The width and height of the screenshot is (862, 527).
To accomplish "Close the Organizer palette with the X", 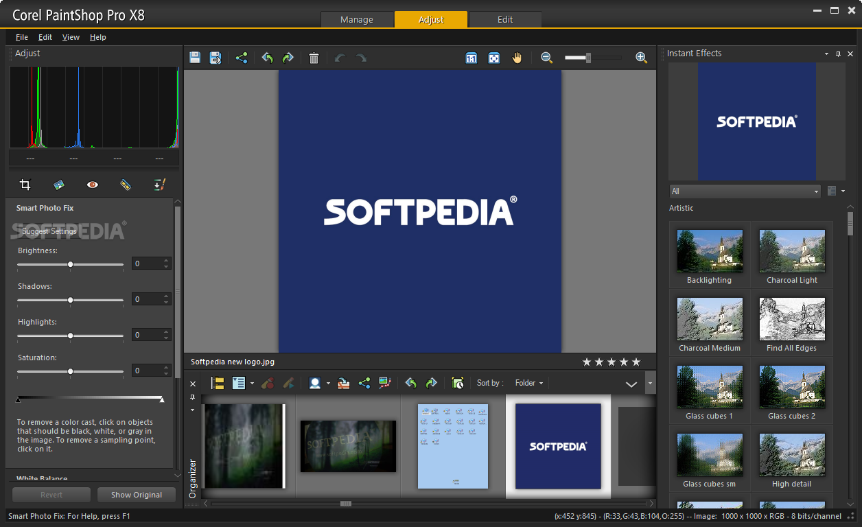I will (193, 384).
